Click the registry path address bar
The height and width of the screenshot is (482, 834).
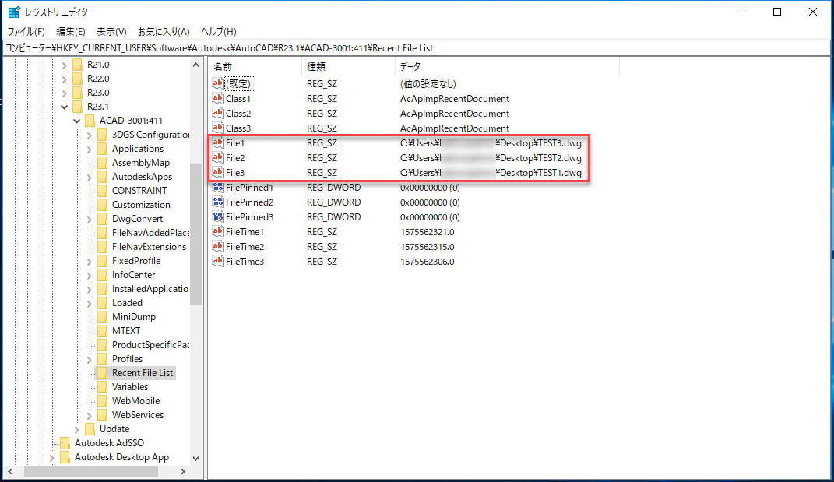coord(417,47)
